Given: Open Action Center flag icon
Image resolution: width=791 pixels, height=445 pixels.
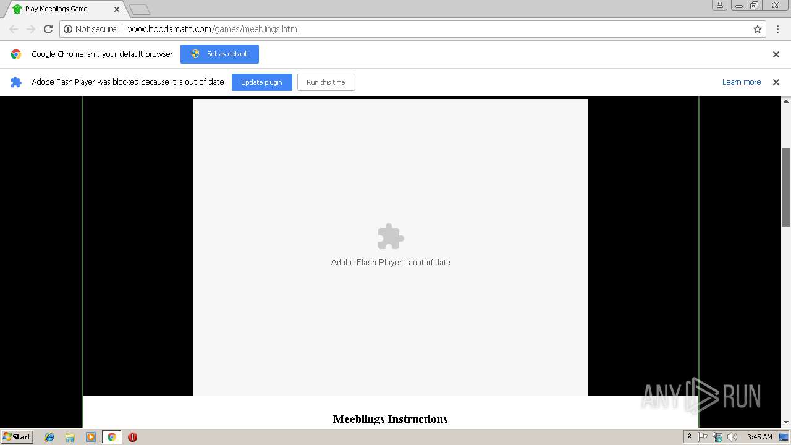Looking at the screenshot, I should point(703,437).
